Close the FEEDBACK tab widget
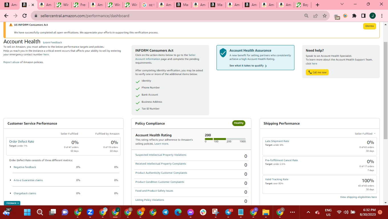The height and width of the screenshot is (219, 388). pyautogui.click(x=18, y=203)
